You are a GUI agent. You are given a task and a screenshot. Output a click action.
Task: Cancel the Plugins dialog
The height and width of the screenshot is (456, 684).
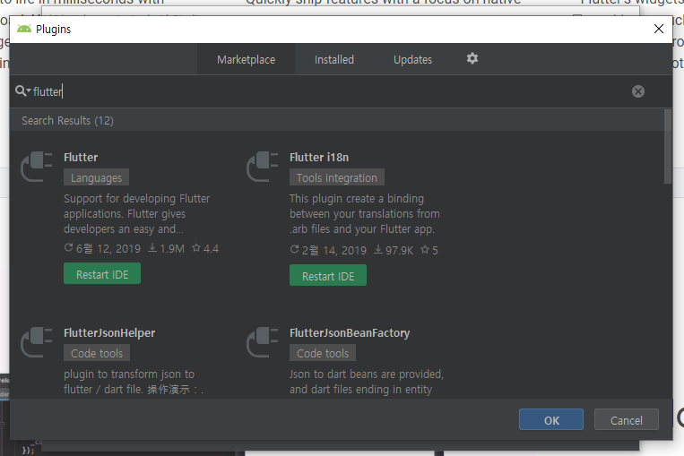pyautogui.click(x=626, y=420)
